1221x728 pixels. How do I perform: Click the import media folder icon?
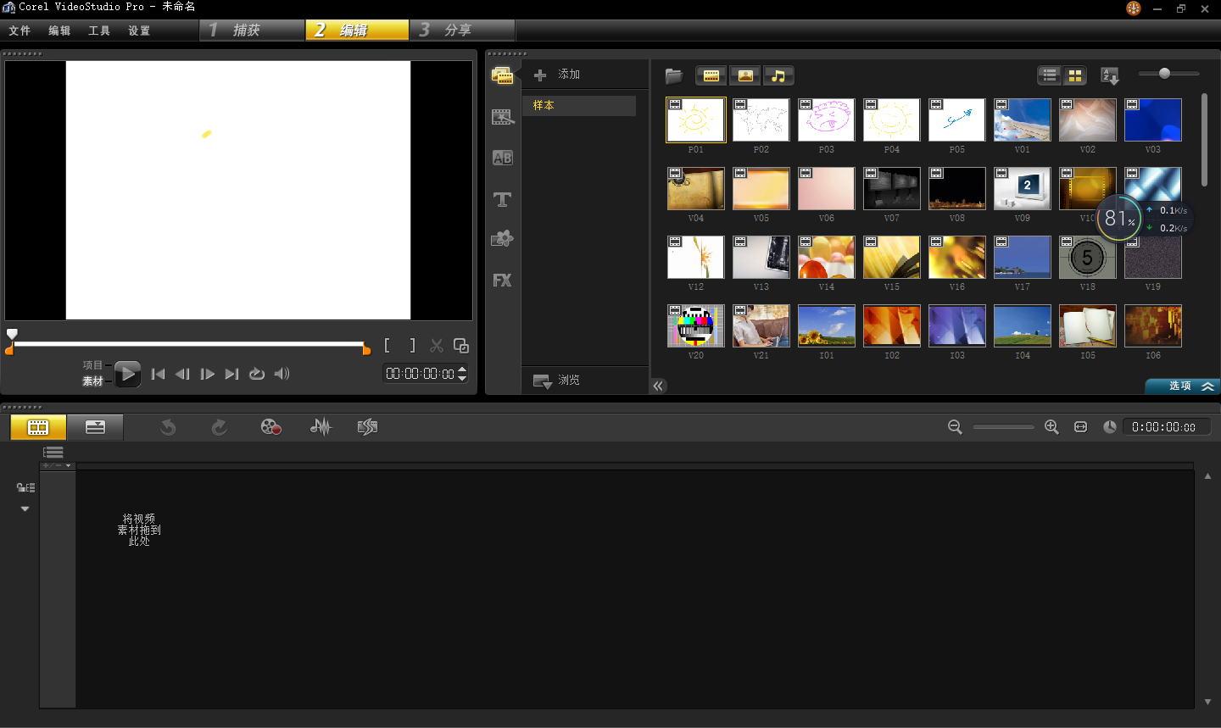click(674, 76)
